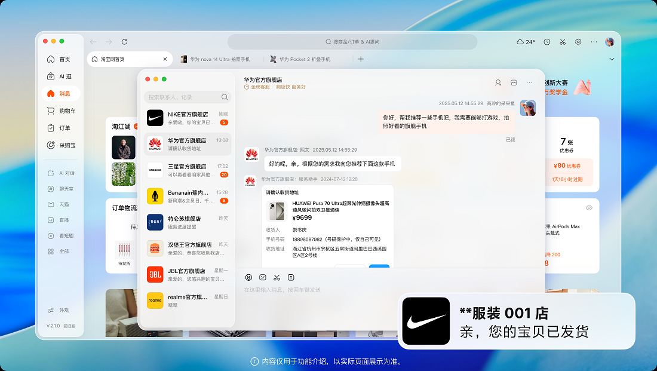Click the emoji icon in the chat toolbar
This screenshot has height=371, width=657.
(248, 277)
